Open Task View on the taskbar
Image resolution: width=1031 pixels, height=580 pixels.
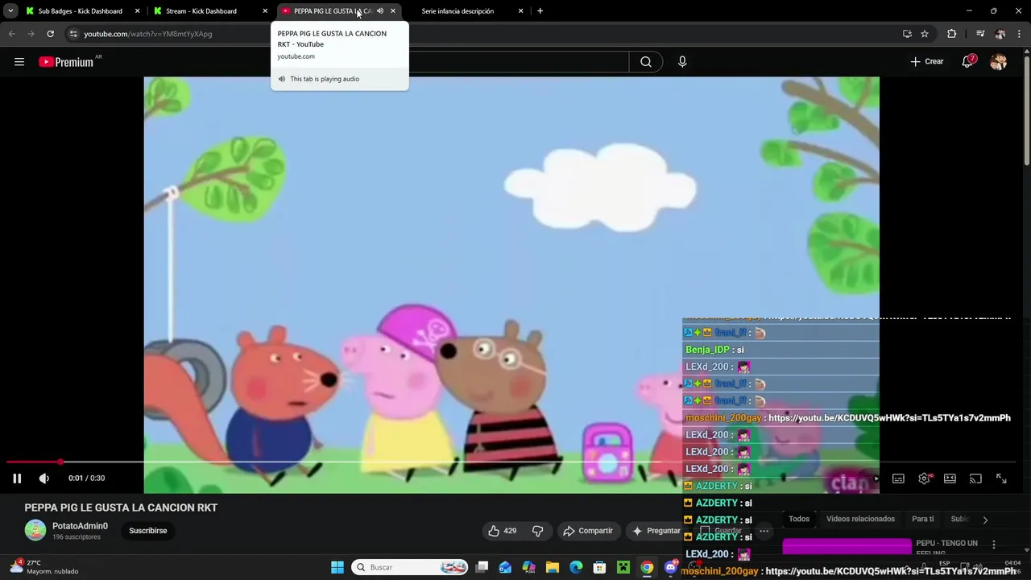[482, 567]
